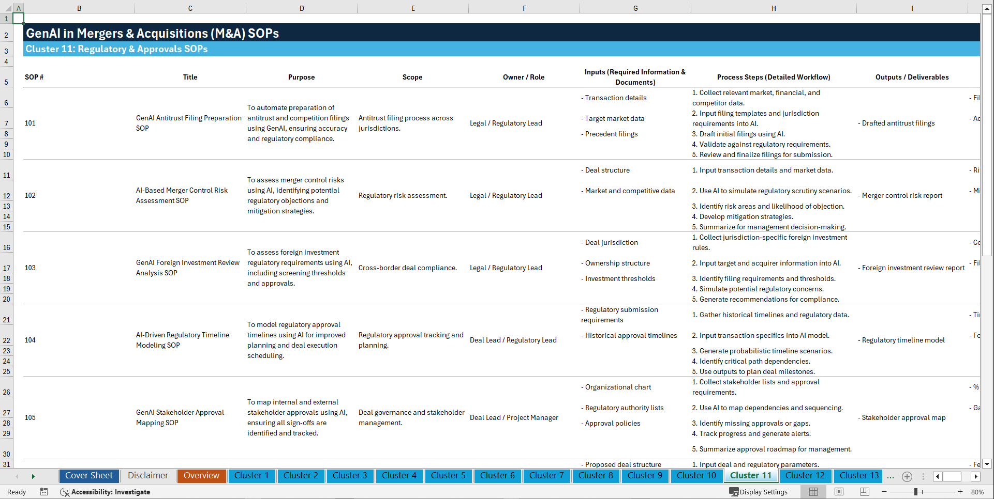Open the Disclaimer sheet tab
The height and width of the screenshot is (499, 994).
tap(147, 476)
